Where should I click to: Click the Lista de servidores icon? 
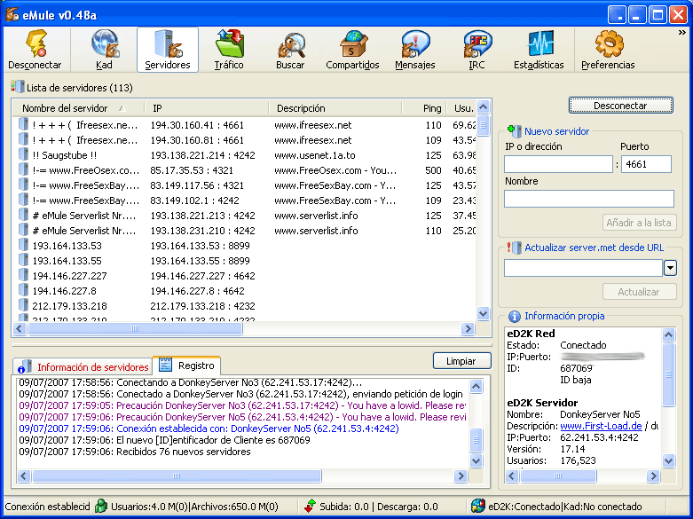18,87
